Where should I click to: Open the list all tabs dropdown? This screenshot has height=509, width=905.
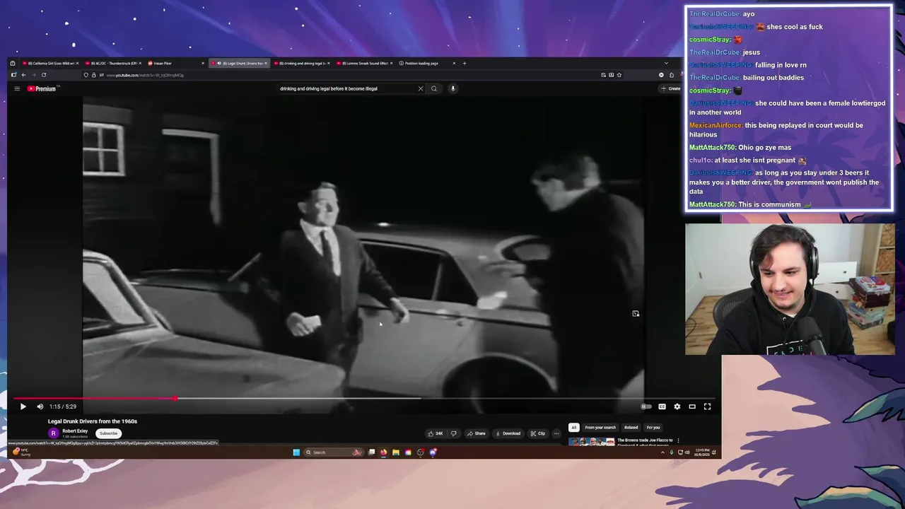click(x=665, y=63)
